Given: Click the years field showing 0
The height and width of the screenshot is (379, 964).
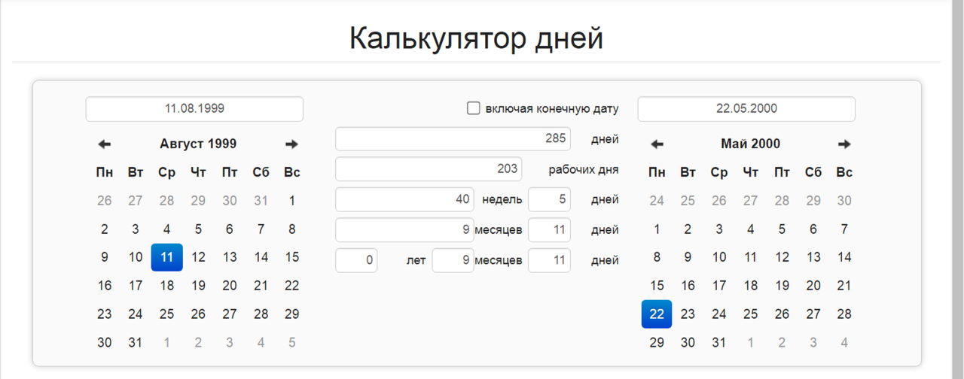Looking at the screenshot, I should (356, 260).
